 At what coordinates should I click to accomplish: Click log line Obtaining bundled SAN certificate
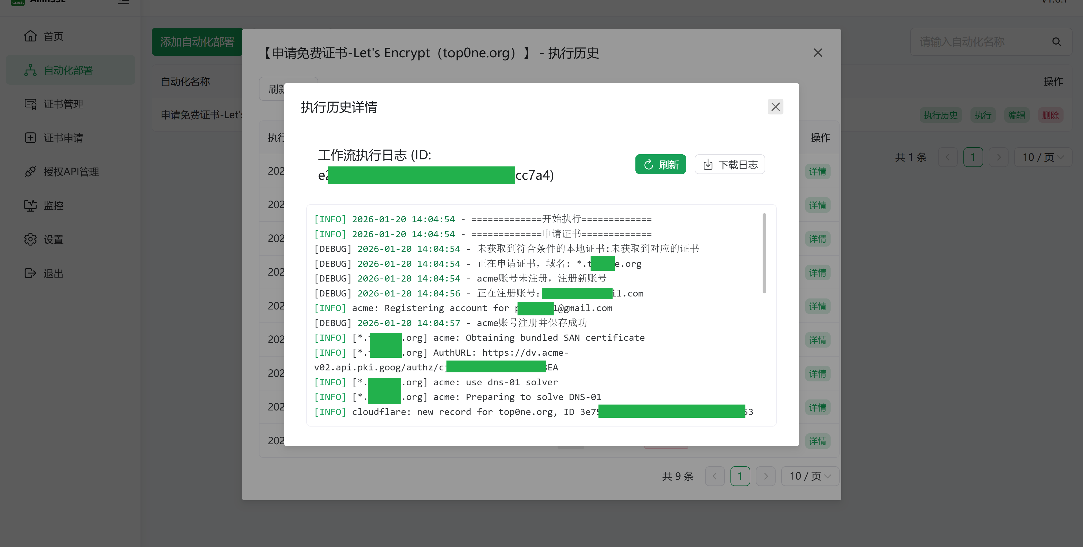[x=479, y=338]
